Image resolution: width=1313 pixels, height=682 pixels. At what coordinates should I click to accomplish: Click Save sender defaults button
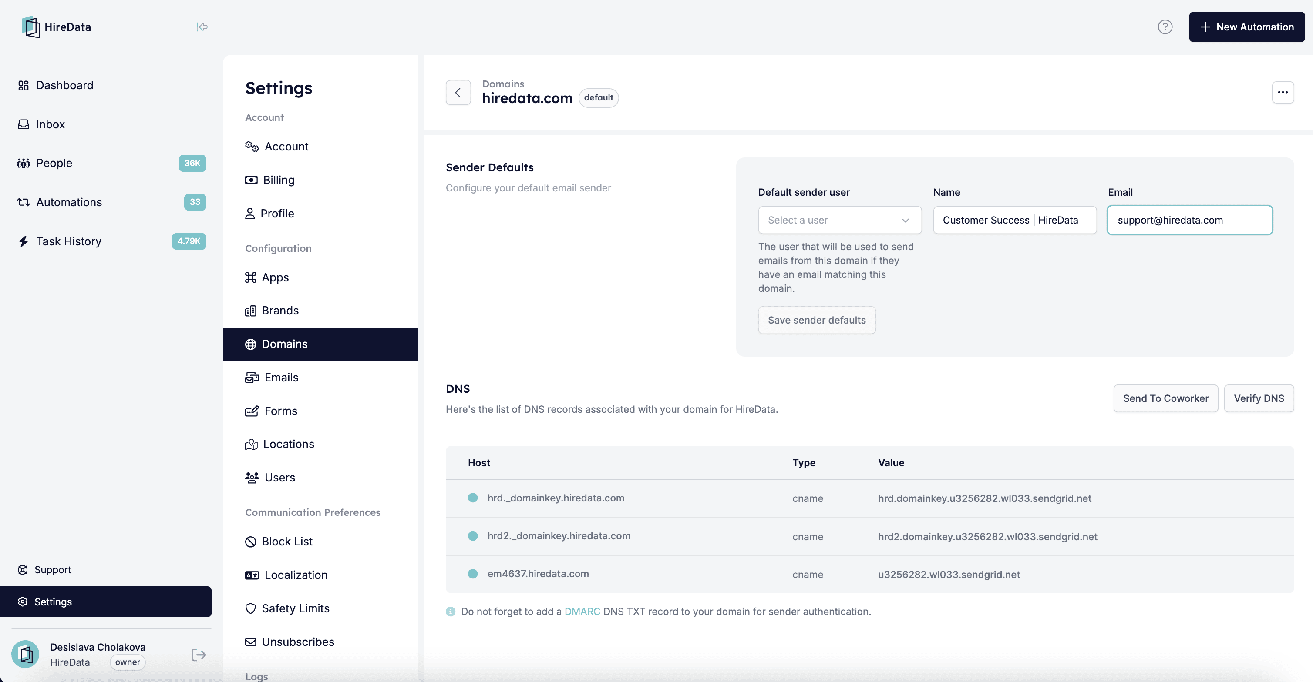pyautogui.click(x=817, y=321)
